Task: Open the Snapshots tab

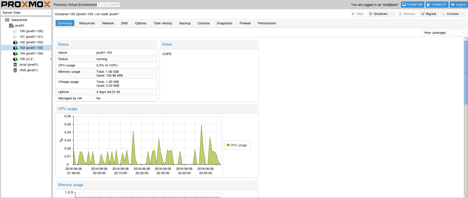Action: click(225, 23)
